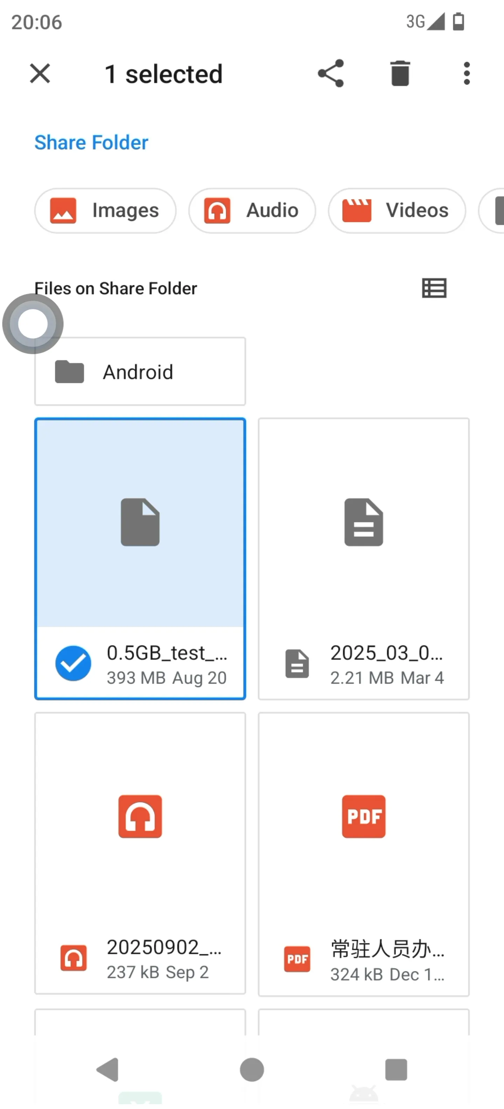Viewport: 504px width, 1109px height.
Task: Tap the Android home circle button
Action: 252,1069
